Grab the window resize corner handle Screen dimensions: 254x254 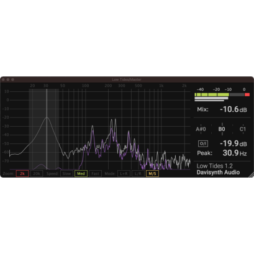251,175
